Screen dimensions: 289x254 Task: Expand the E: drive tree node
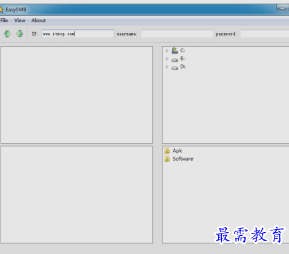(x=167, y=59)
